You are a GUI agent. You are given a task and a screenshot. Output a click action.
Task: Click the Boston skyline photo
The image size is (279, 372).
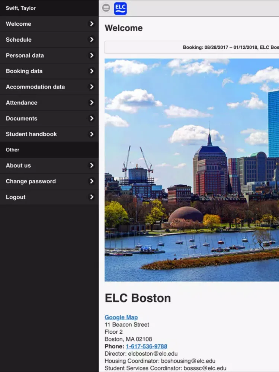[192, 170]
